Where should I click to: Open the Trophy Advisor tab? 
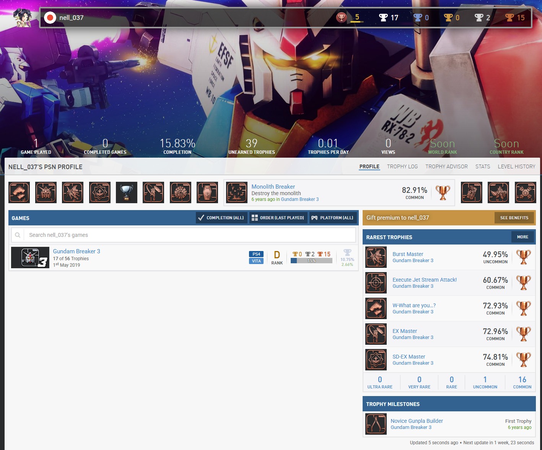[446, 166]
